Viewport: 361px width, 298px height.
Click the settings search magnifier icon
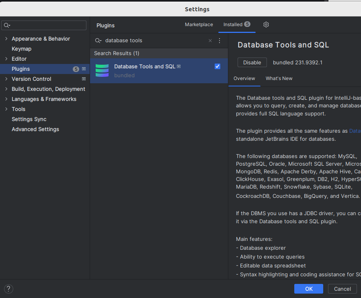pyautogui.click(x=7, y=25)
